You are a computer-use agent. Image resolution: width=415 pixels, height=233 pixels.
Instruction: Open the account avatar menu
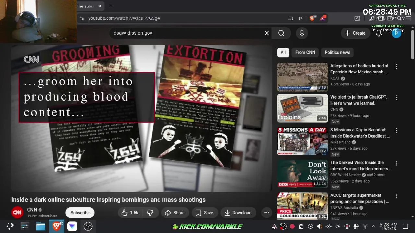click(396, 33)
